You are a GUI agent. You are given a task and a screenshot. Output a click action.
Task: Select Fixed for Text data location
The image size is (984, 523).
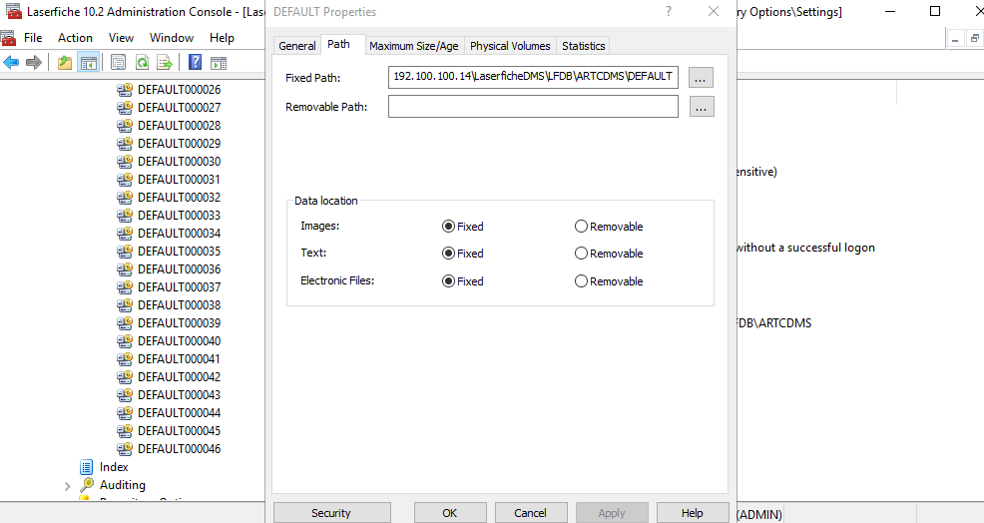pyautogui.click(x=448, y=254)
